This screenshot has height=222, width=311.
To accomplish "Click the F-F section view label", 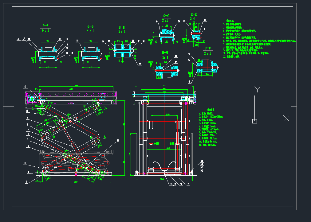I will point(207,48).
